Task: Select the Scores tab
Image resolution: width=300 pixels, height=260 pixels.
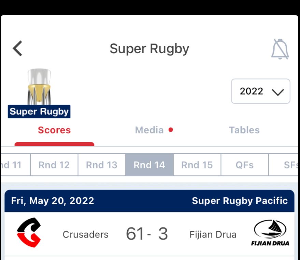Action: pyautogui.click(x=54, y=130)
